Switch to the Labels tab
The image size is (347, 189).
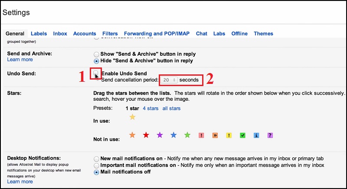point(39,34)
